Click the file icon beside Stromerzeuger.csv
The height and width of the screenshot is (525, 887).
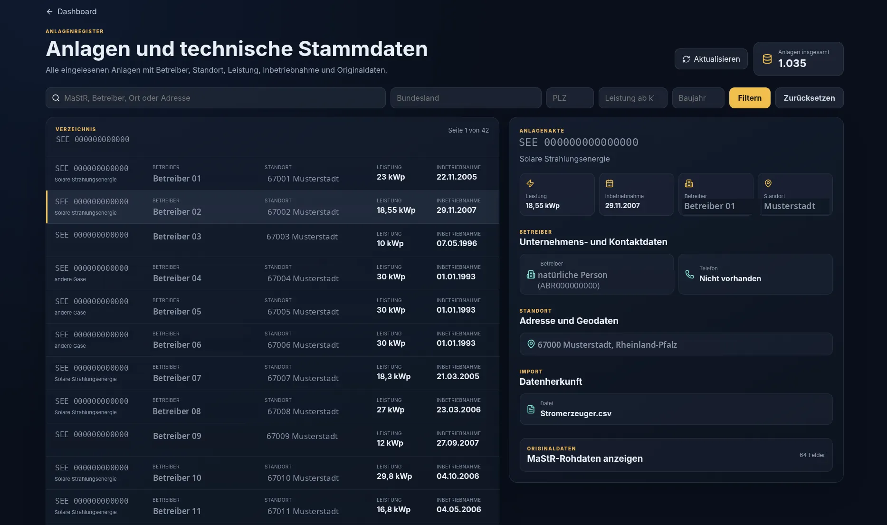(x=531, y=409)
